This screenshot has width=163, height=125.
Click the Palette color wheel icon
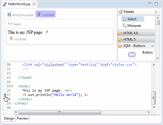pos(121,12)
